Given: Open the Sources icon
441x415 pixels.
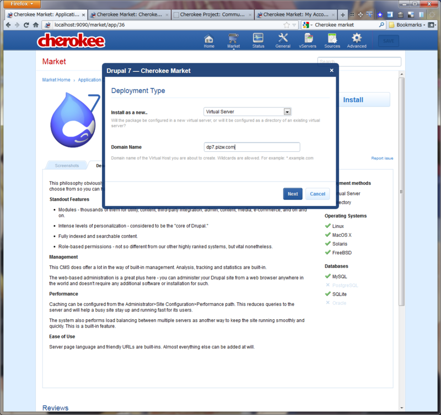Looking at the screenshot, I should point(332,40).
